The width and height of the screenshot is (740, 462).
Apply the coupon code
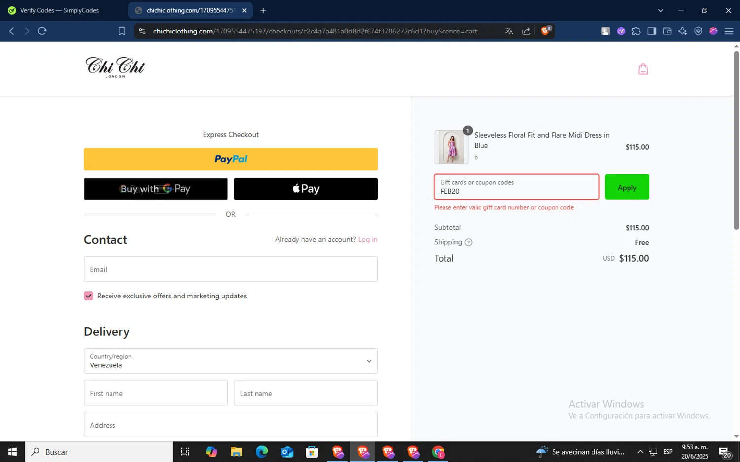[x=627, y=187]
